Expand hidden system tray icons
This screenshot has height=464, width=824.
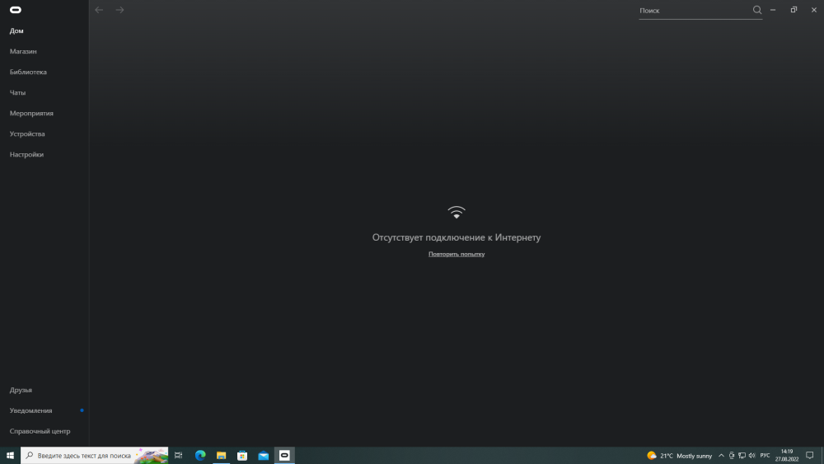(x=721, y=456)
